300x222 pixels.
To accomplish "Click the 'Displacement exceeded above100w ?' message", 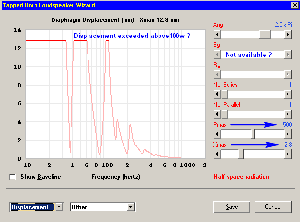I will coord(132,36).
